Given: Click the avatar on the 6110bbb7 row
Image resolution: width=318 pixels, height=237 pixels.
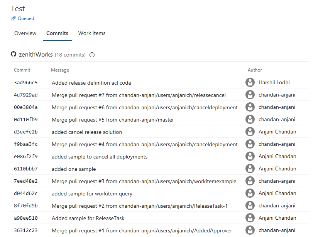Looking at the screenshot, I should pyautogui.click(x=250, y=169).
